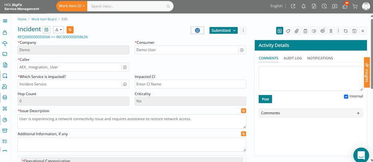Open the download export dropdown button
The image size is (373, 162).
coord(58,30)
